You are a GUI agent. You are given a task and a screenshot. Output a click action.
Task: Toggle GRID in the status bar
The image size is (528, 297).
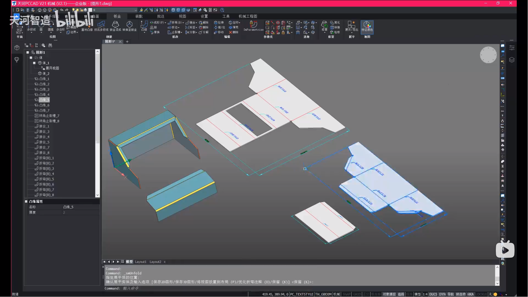[357, 294]
